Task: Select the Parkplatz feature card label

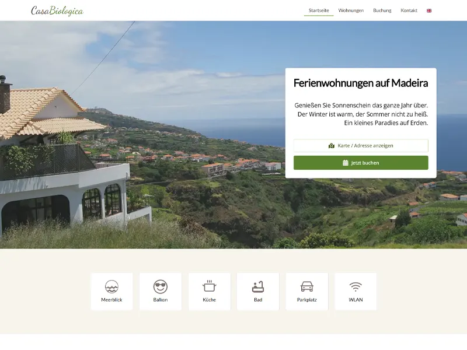Action: [307, 300]
